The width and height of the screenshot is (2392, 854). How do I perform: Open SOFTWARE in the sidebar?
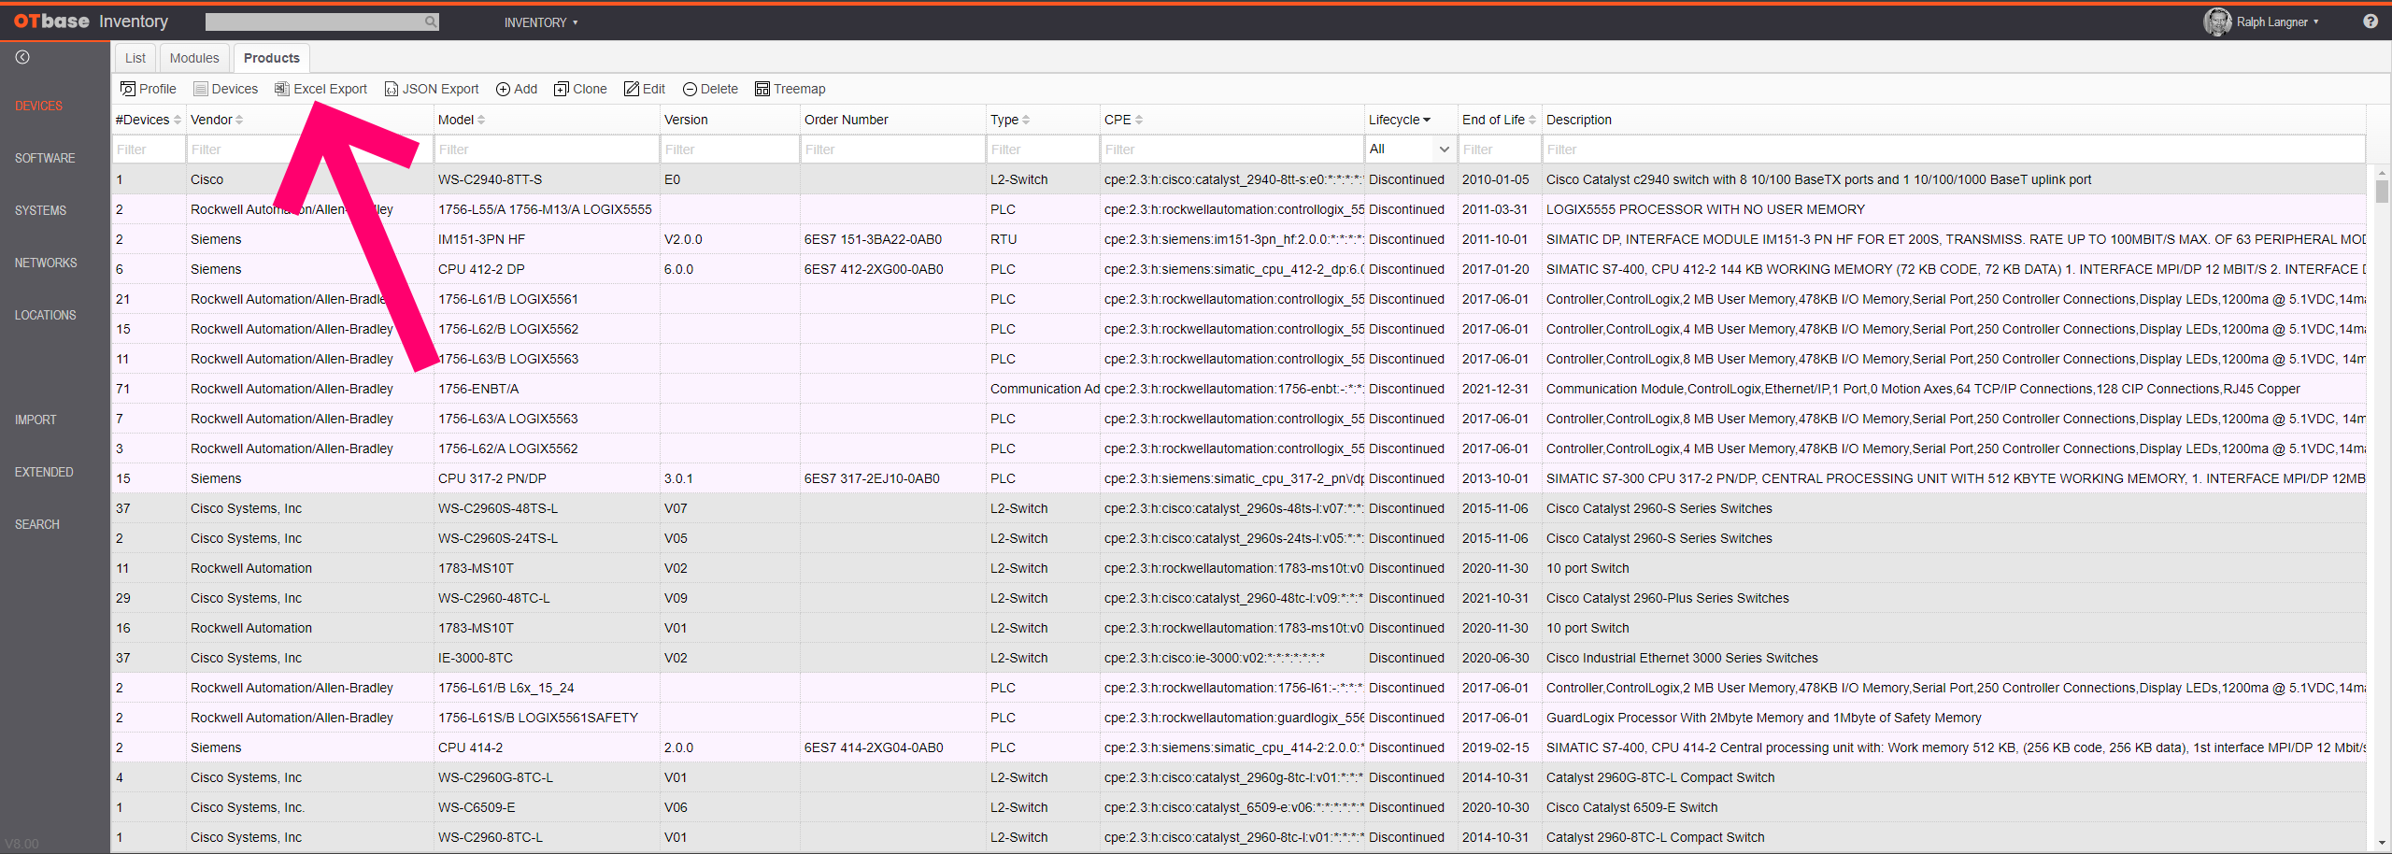pyautogui.click(x=45, y=158)
